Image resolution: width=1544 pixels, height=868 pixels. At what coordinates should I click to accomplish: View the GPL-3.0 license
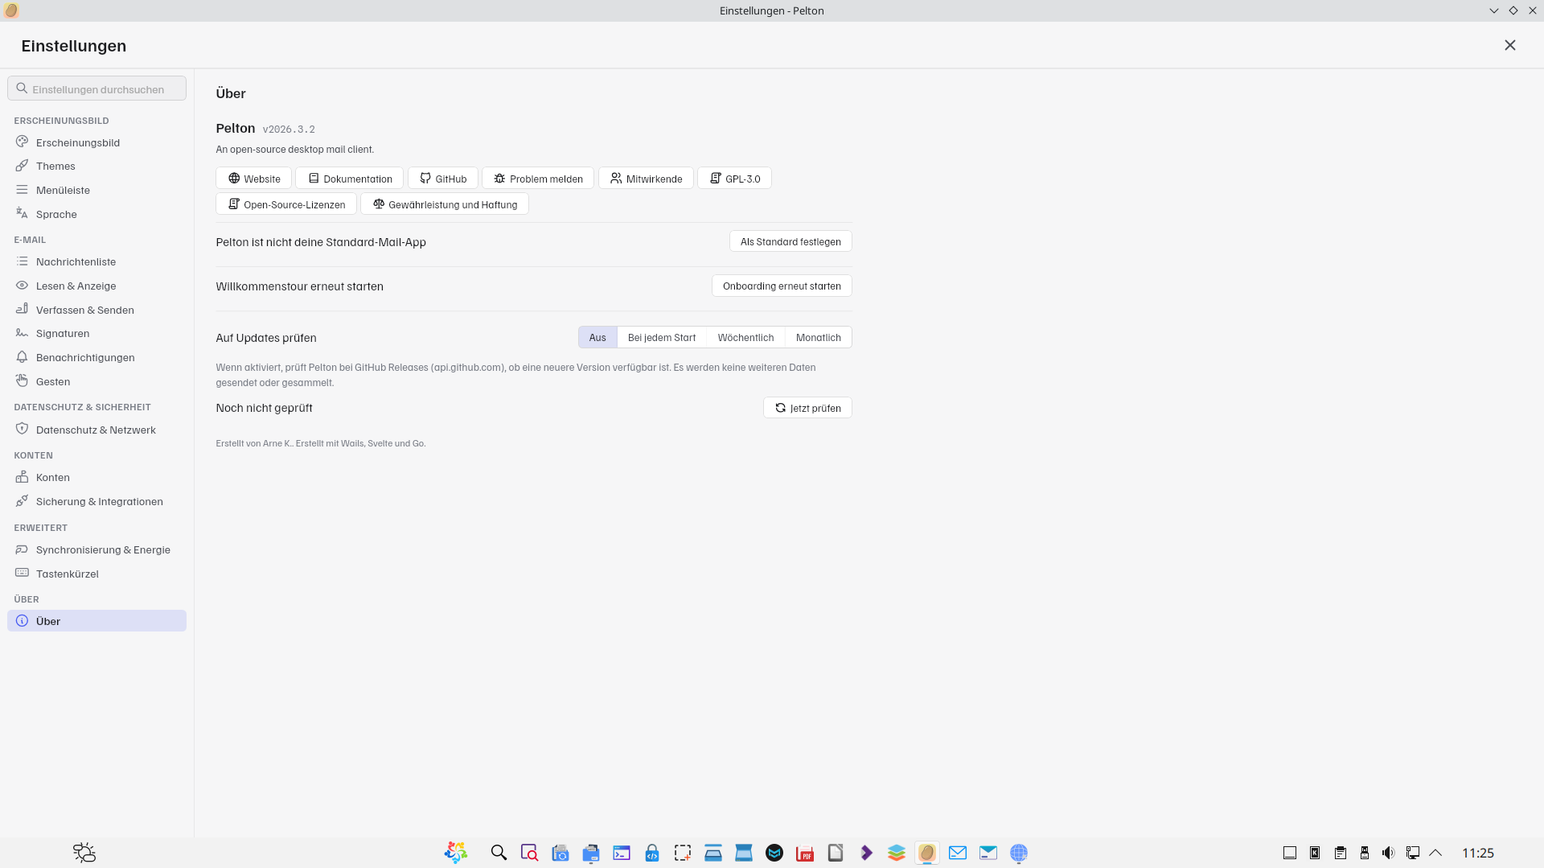point(734,179)
